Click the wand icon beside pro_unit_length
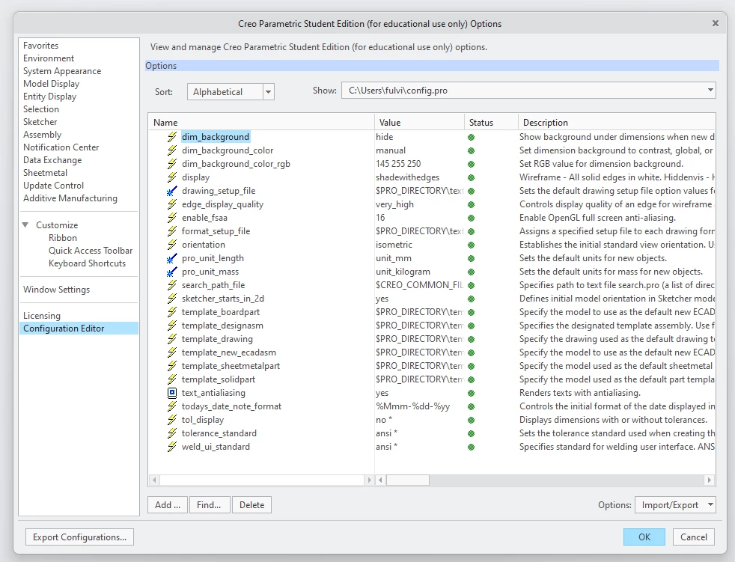 pos(172,258)
